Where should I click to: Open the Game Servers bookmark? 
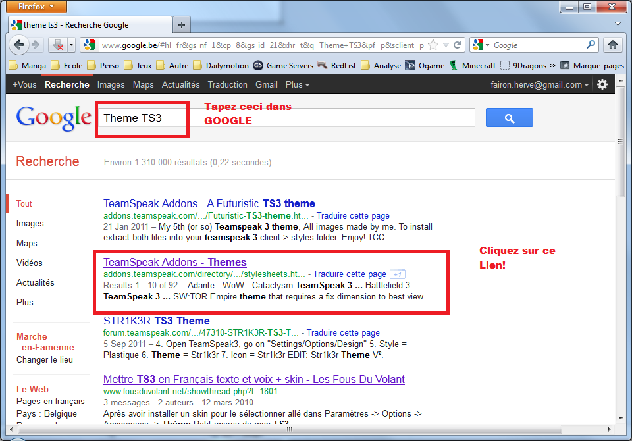[283, 65]
